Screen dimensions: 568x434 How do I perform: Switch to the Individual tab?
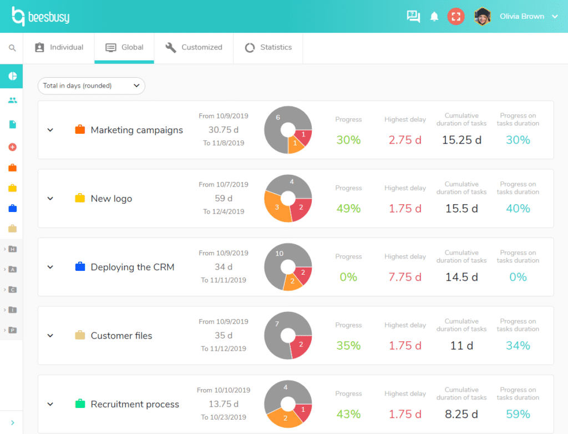click(59, 48)
